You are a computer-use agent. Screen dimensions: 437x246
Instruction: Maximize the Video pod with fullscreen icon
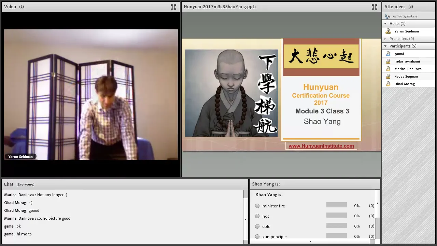173,7
